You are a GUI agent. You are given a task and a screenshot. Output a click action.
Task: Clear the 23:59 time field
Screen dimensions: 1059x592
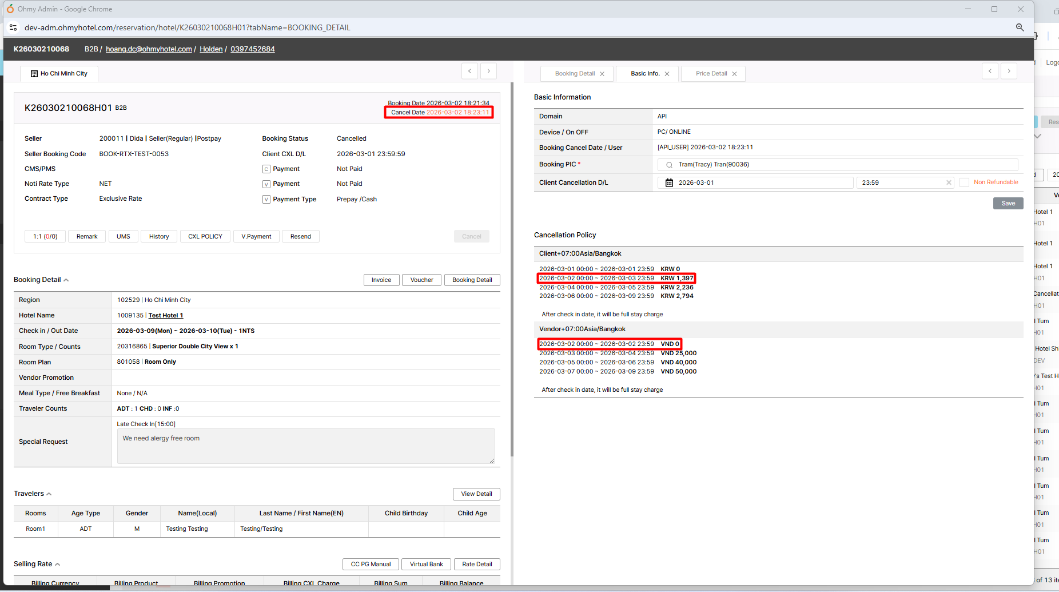point(949,183)
